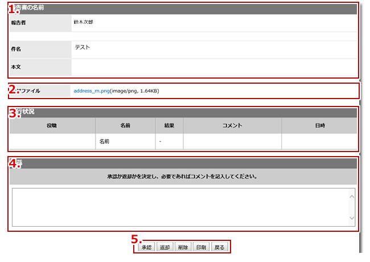Click the 削除 (delete) button
Screen dimensions: 370x262
coord(182,247)
